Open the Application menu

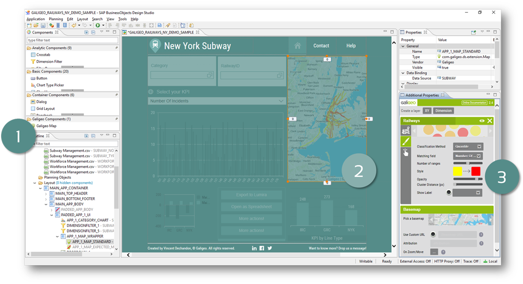(x=36, y=19)
